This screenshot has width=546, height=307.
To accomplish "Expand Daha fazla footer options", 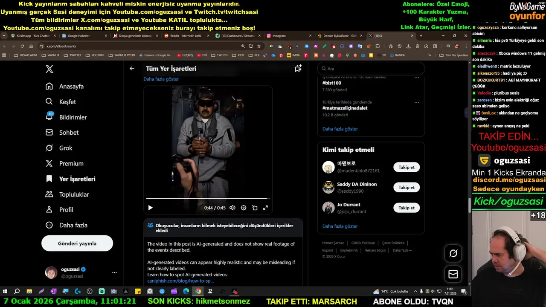I will coord(402,250).
